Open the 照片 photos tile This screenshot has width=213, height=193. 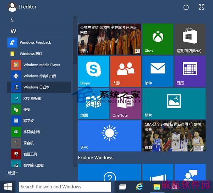(174, 104)
